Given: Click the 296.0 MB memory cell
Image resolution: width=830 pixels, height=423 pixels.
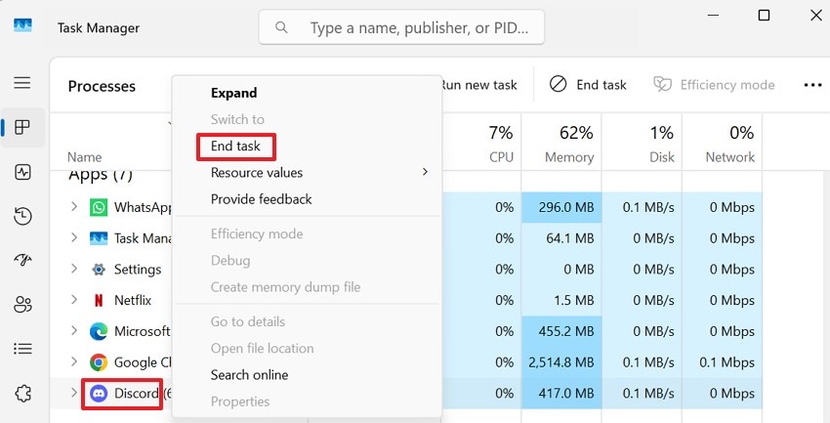Looking at the screenshot, I should (x=561, y=207).
